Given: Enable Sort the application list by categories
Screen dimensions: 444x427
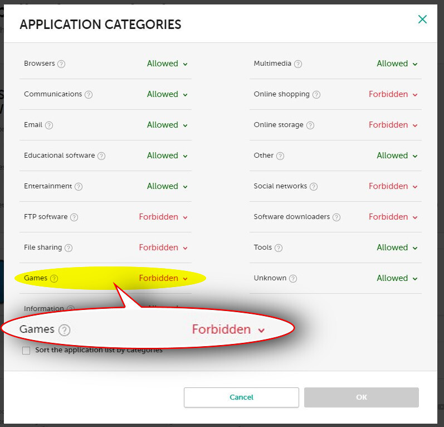Looking at the screenshot, I should [x=26, y=351].
